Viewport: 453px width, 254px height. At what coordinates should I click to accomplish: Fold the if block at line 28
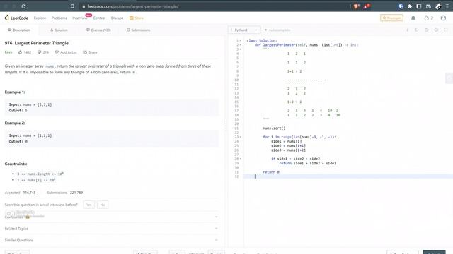click(x=241, y=159)
